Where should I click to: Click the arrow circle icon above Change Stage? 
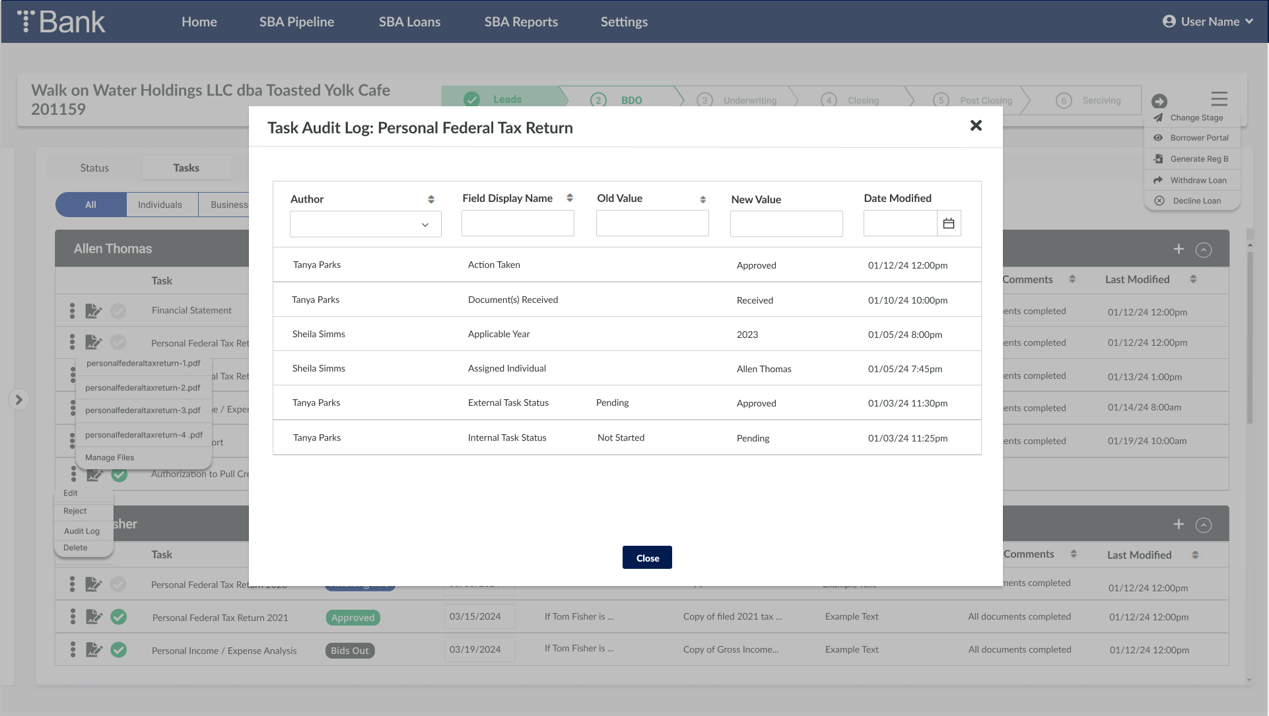point(1159,101)
